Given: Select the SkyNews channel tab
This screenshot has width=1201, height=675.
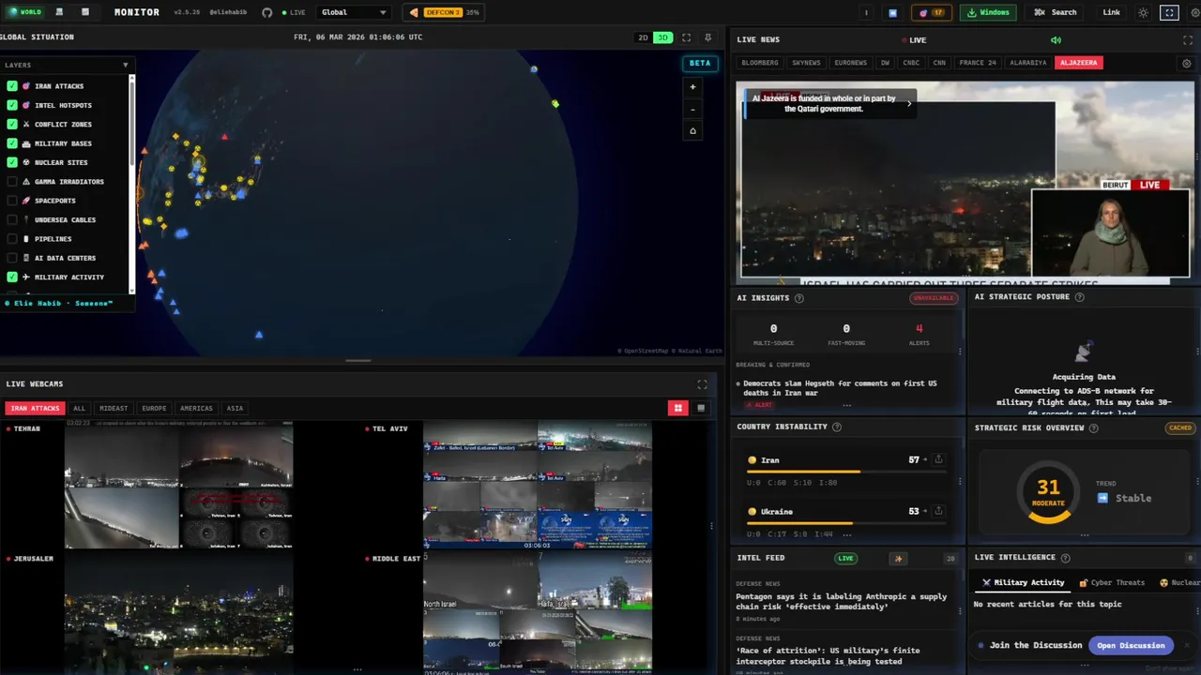Looking at the screenshot, I should [x=806, y=63].
